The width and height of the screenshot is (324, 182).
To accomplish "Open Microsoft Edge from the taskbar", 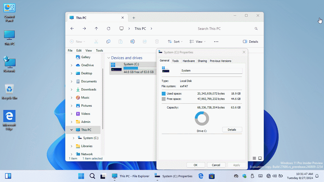I will tap(201, 176).
